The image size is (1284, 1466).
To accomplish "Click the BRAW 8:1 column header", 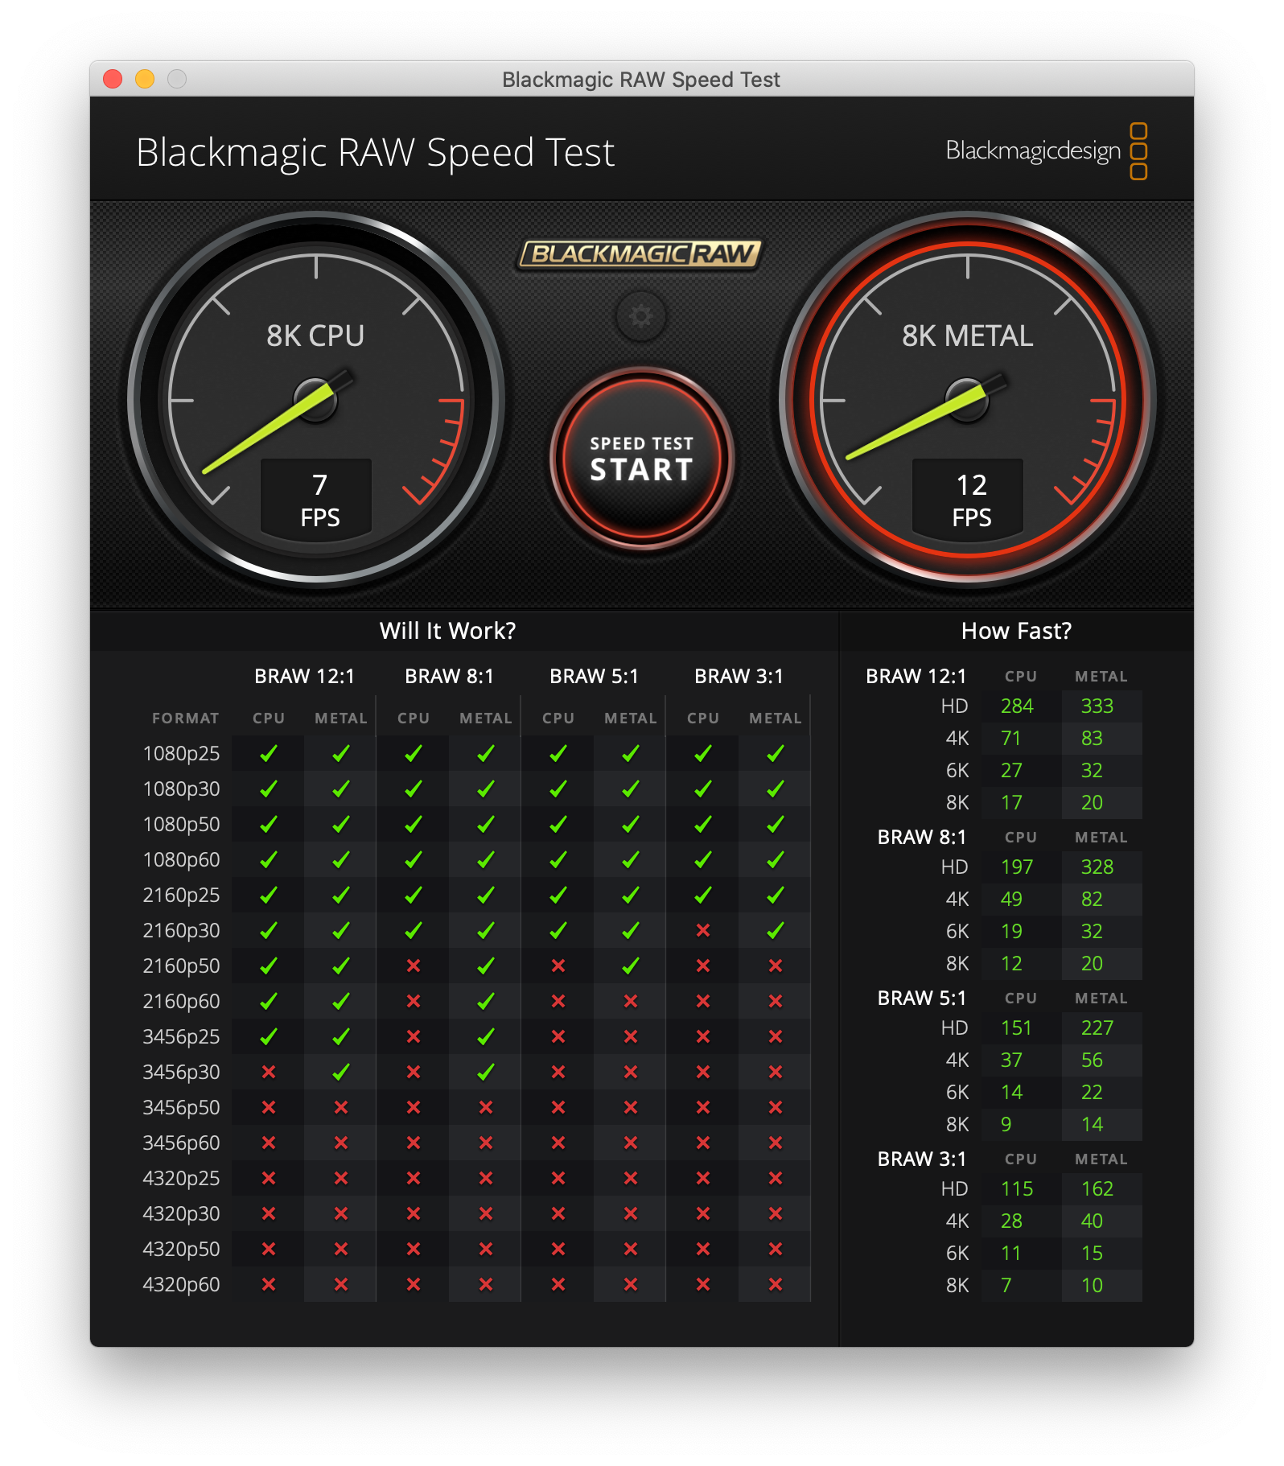I will 449,677.
